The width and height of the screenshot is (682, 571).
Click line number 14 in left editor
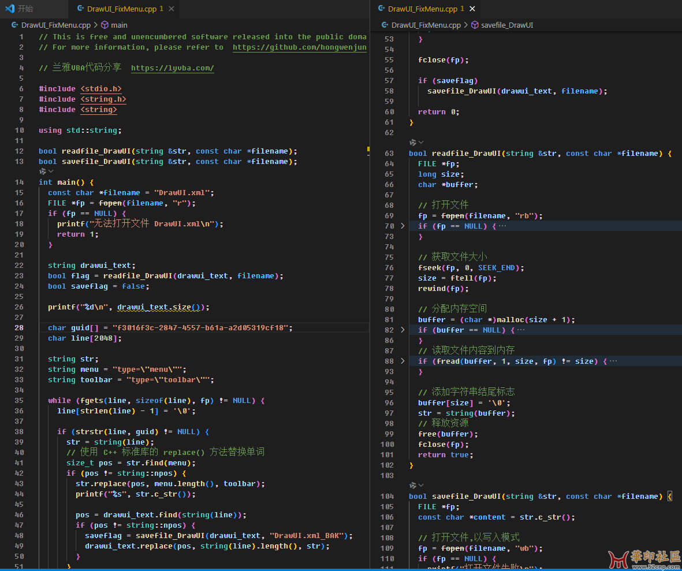pos(18,182)
